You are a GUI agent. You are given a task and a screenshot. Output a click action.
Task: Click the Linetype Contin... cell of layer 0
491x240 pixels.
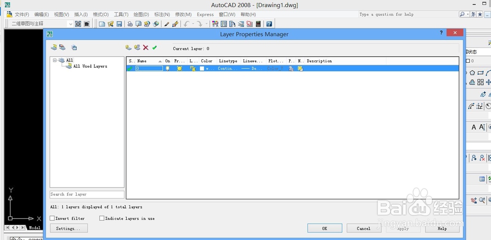click(x=228, y=69)
